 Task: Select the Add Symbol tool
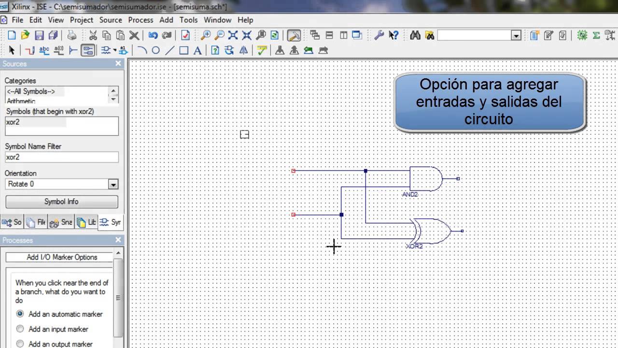[106, 50]
